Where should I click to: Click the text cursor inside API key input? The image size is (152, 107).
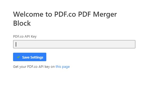(16, 44)
